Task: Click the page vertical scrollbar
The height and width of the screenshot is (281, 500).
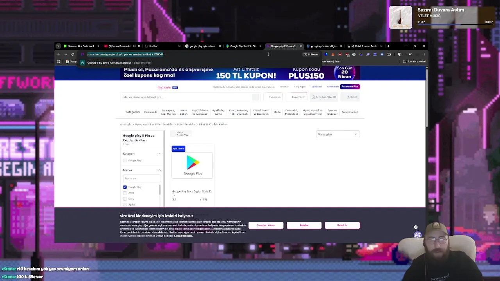Action: pyautogui.click(x=427, y=98)
